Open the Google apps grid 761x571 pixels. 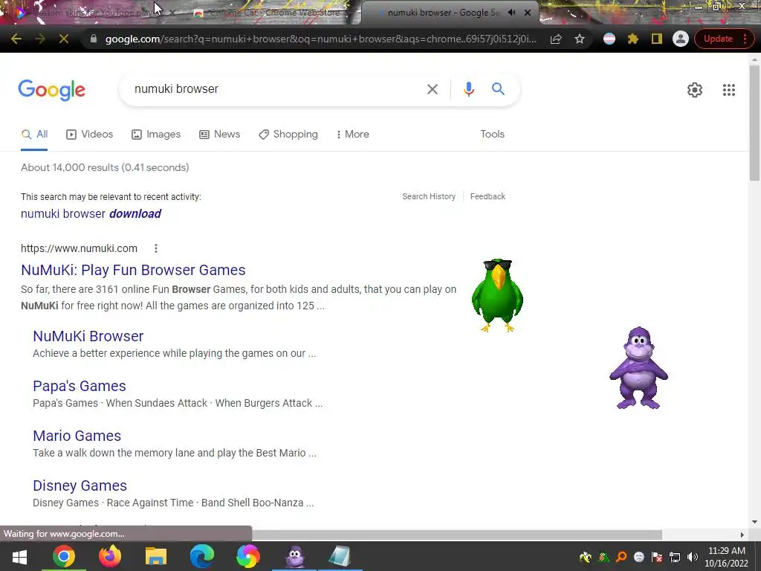728,90
